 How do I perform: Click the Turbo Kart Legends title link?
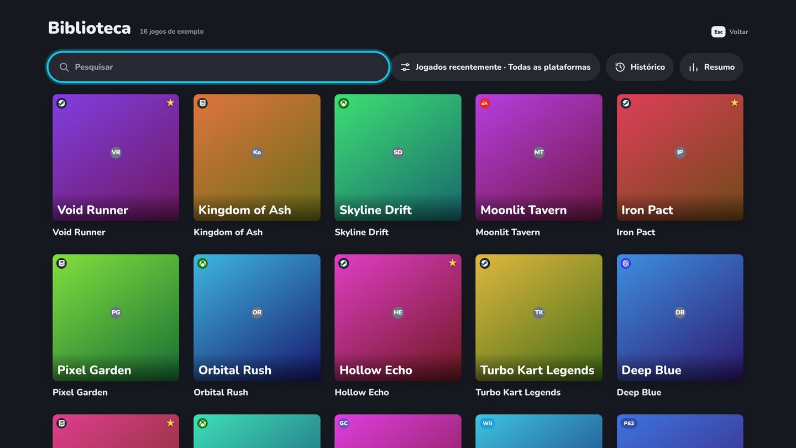pos(518,392)
